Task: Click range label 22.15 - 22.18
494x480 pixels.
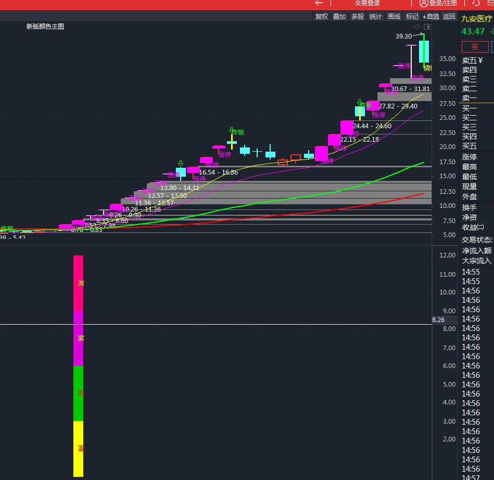Action: 360,140
